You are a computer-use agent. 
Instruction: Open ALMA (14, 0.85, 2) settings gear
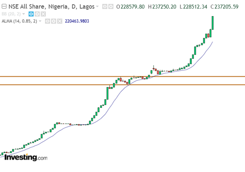click(x=53, y=21)
